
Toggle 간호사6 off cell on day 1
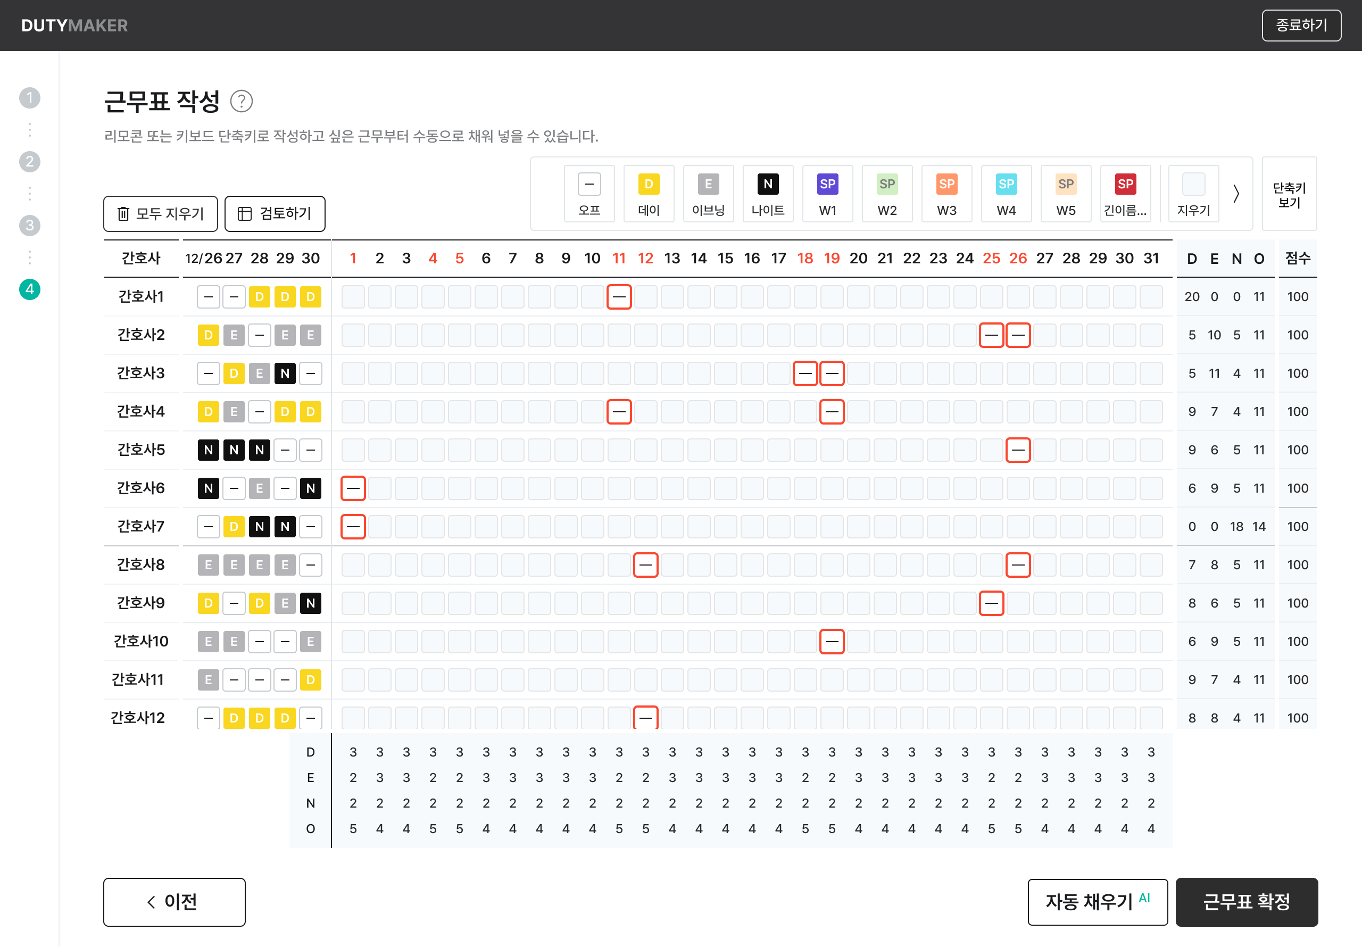pos(353,488)
